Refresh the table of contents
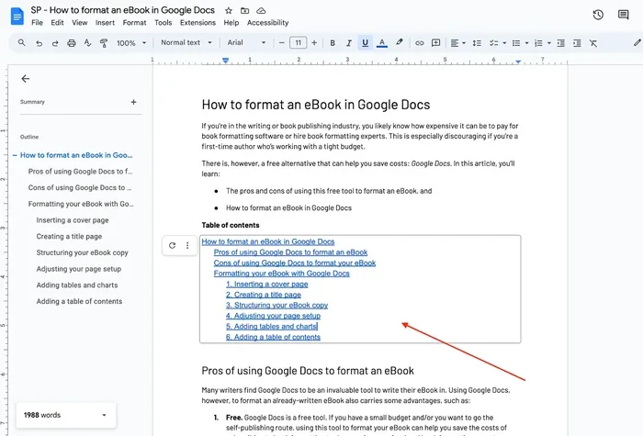The width and height of the screenshot is (643, 436). 173,245
